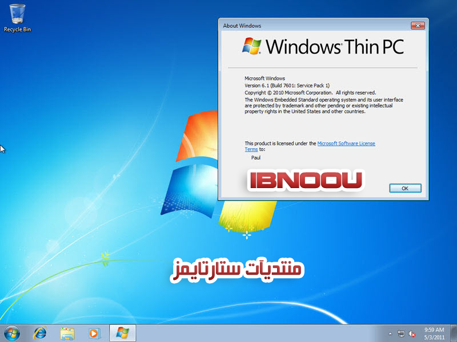
Task: Click the Show desktop strip
Action: [454, 333]
